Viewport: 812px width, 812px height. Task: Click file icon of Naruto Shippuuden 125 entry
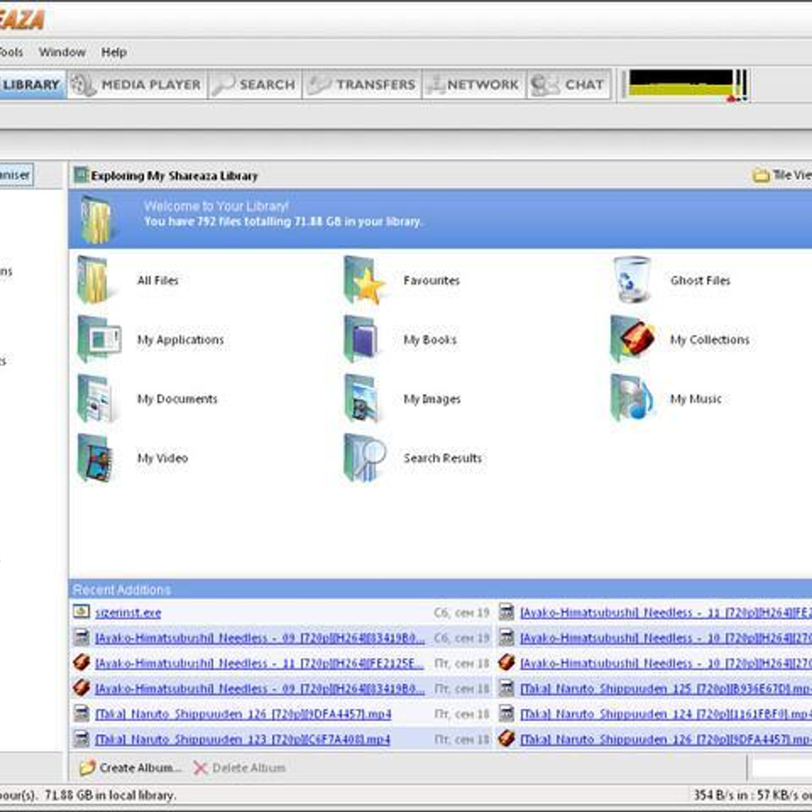pos(506,688)
